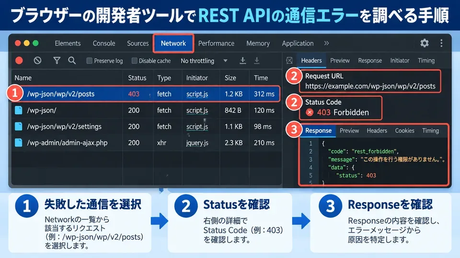Select the Cookies sub-tab
The height and width of the screenshot is (258, 460).
click(x=404, y=130)
